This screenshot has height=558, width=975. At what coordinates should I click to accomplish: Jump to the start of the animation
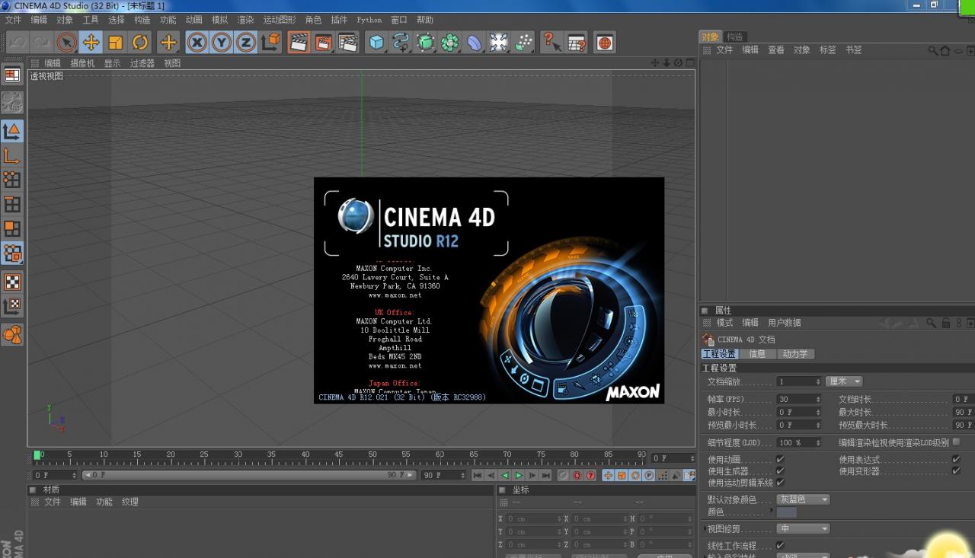[x=477, y=475]
